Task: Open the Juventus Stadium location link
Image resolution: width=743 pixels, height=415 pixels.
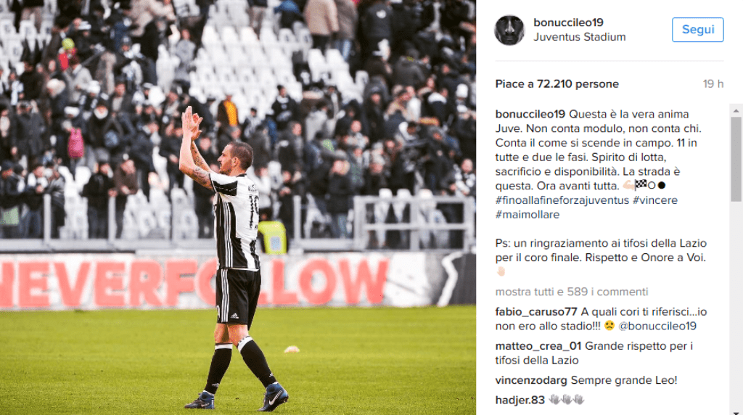Action: tap(580, 37)
